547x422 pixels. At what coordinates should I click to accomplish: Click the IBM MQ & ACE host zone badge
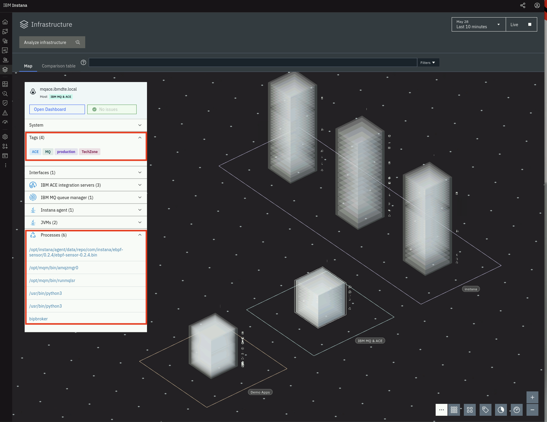61,97
